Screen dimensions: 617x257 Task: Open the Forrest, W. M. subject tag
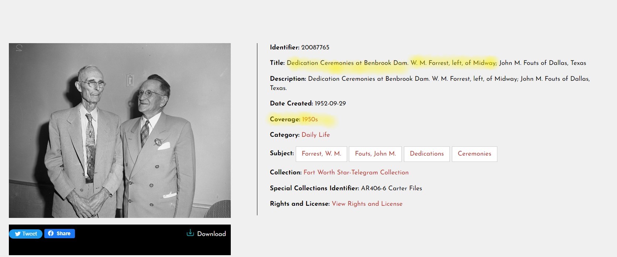pos(321,154)
